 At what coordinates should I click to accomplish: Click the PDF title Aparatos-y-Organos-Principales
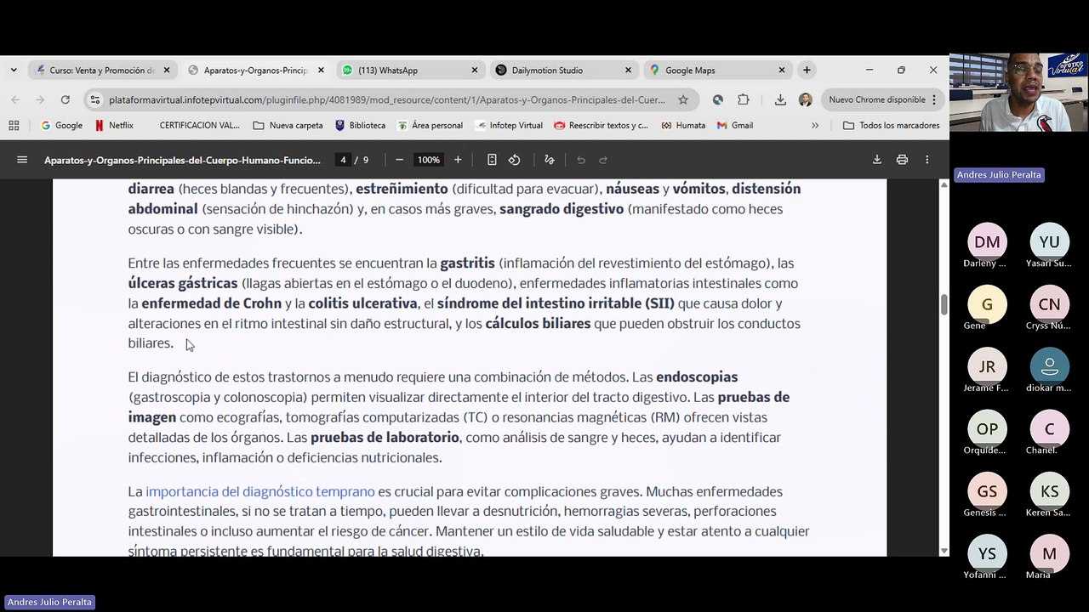point(182,160)
